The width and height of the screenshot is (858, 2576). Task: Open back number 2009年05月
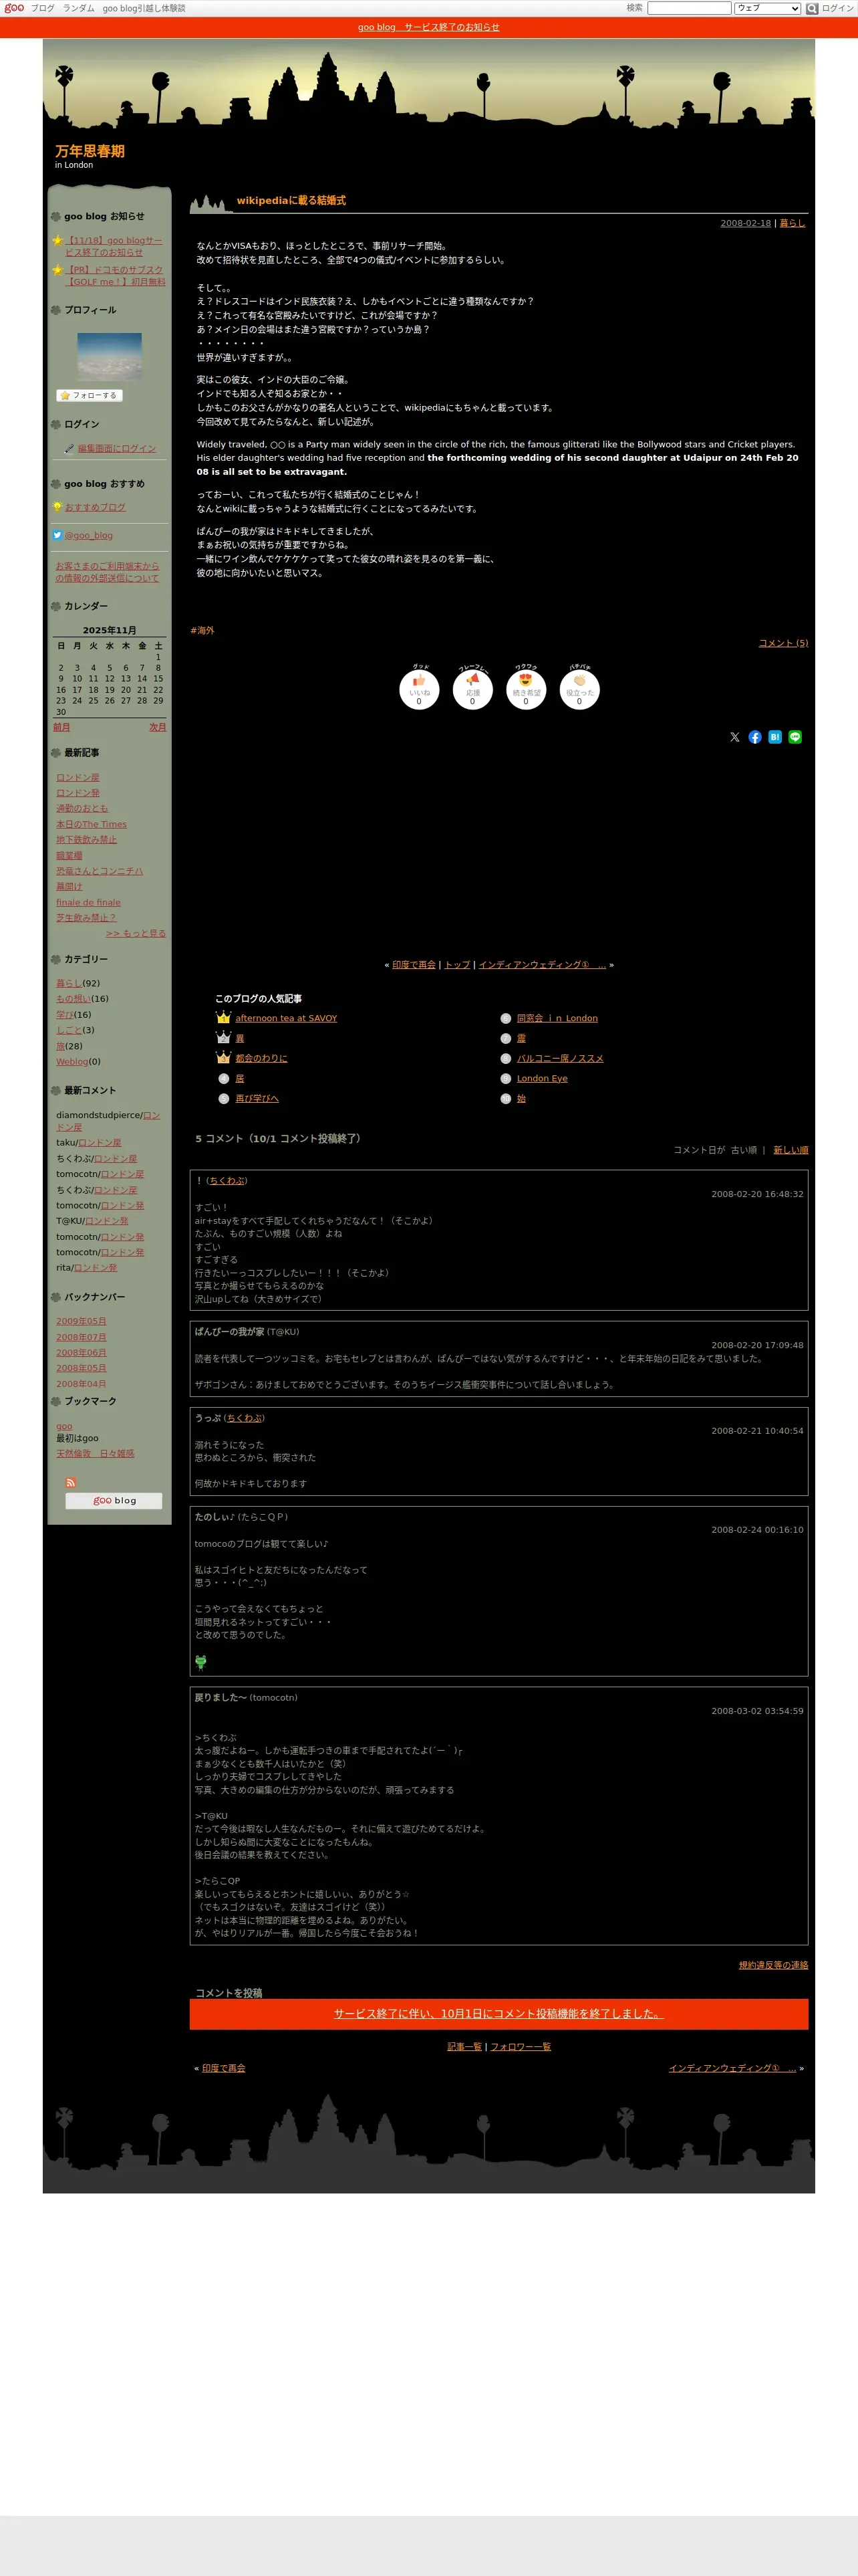[81, 1321]
